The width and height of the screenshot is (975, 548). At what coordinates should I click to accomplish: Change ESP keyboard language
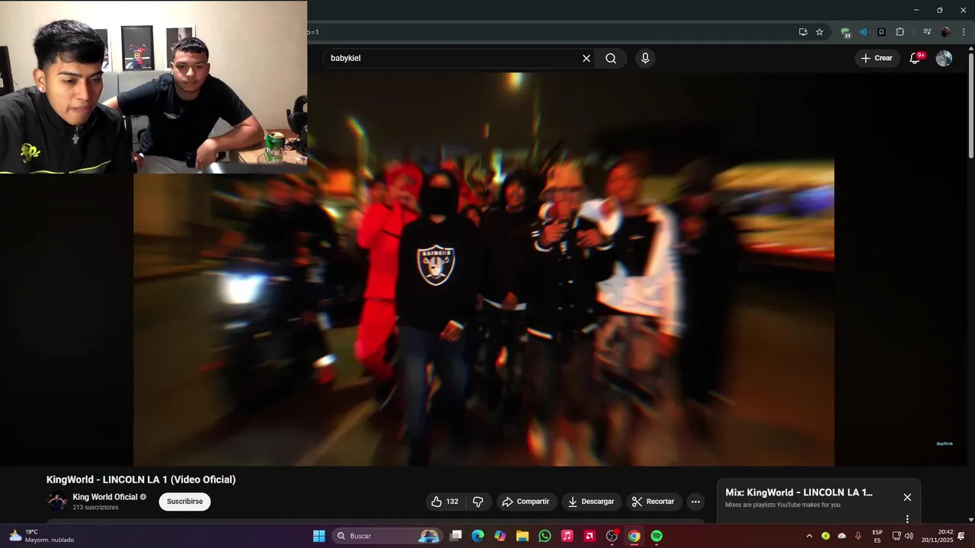877,536
